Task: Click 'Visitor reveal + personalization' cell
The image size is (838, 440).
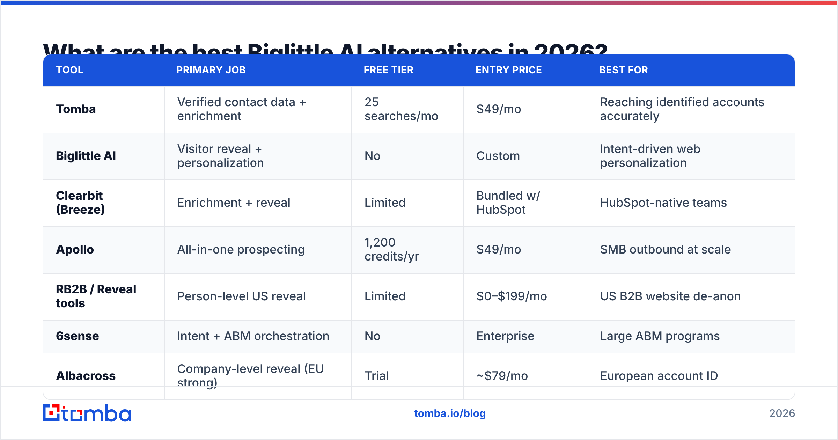Action: pos(258,156)
